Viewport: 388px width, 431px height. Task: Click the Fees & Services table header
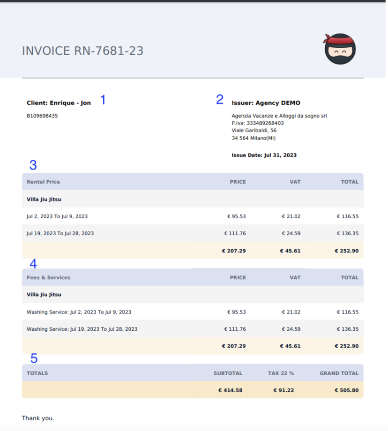coord(48,277)
